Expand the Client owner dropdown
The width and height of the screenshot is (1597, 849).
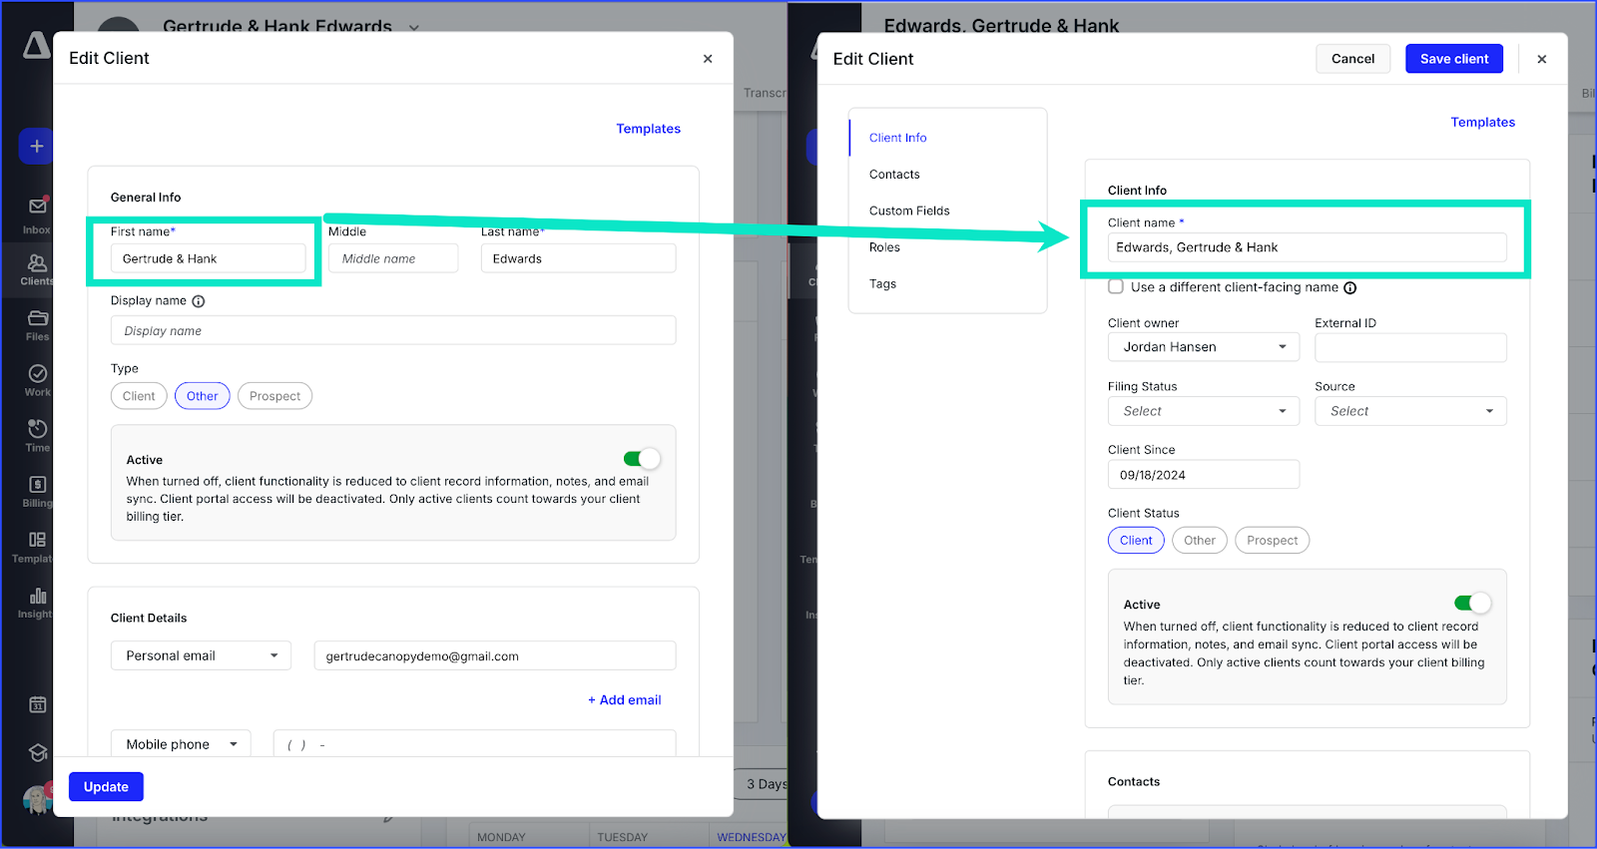click(1203, 347)
